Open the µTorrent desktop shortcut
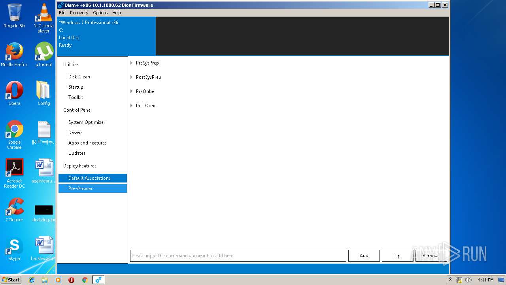This screenshot has width=506, height=285. tap(43, 55)
